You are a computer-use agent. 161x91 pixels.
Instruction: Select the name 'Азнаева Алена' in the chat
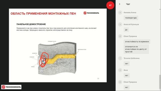click(130, 12)
